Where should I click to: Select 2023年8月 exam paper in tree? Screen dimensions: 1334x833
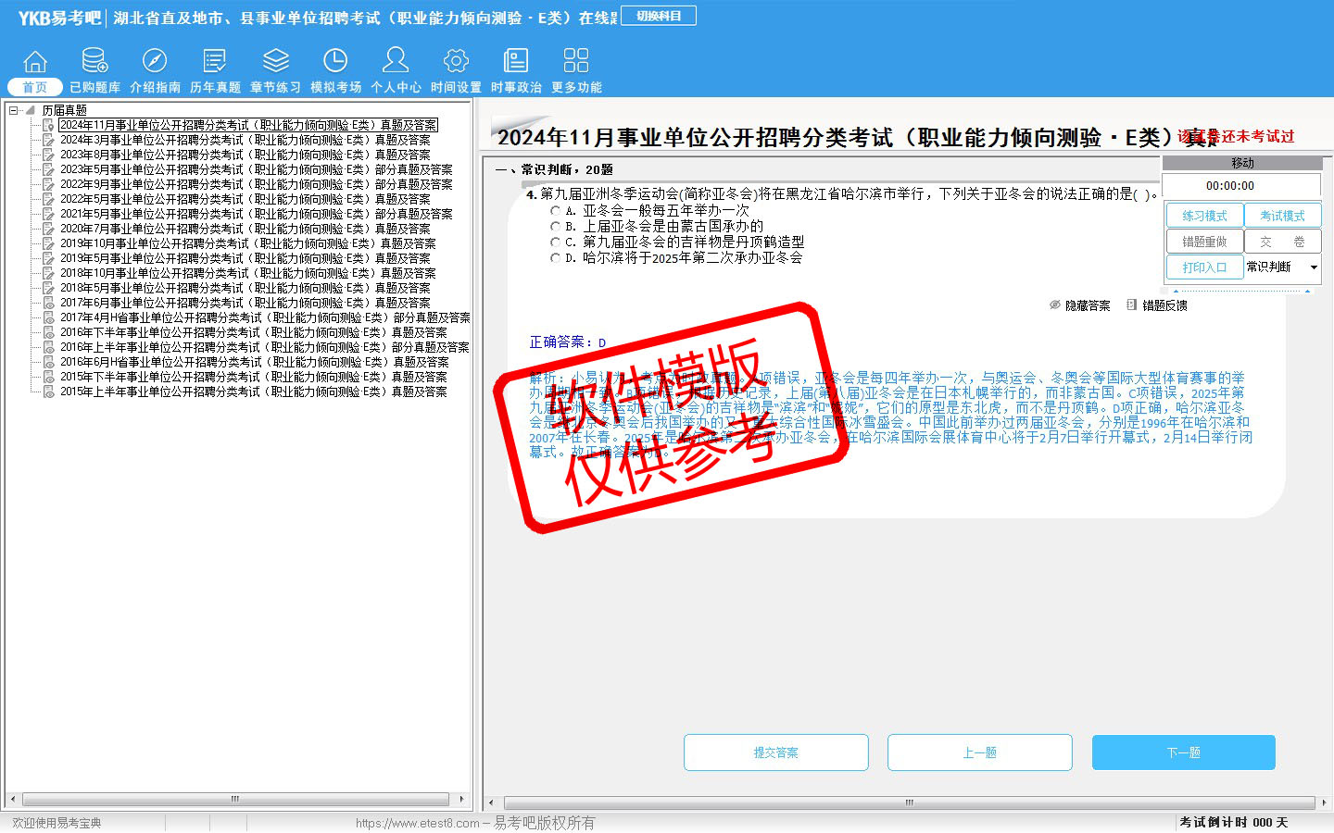coord(245,155)
